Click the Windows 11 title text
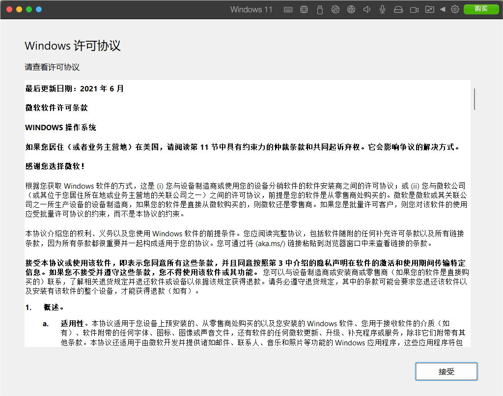The width and height of the screenshot is (503, 396). click(x=251, y=9)
